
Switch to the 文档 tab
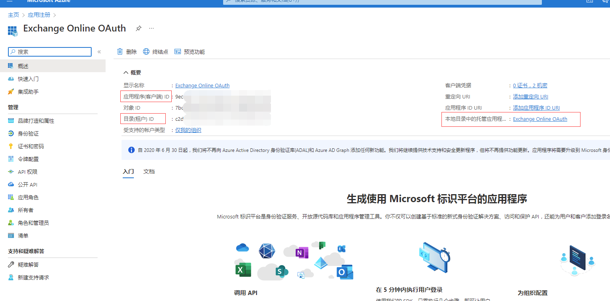[149, 171]
